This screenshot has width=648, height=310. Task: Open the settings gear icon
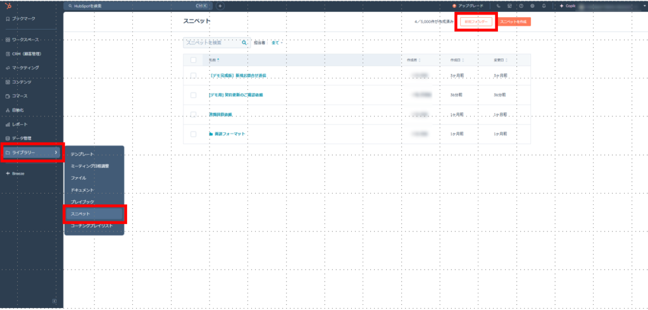coord(532,6)
